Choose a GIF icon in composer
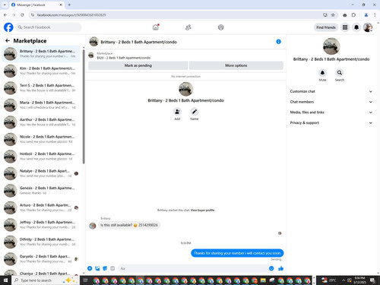The image size is (380, 285). tap(112, 268)
